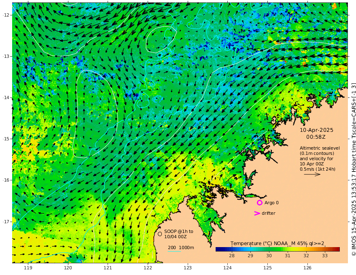Image resolution: width=356 pixels, height=275 pixels.
Task: Click longitude axis label 121
Action: tap(108, 268)
